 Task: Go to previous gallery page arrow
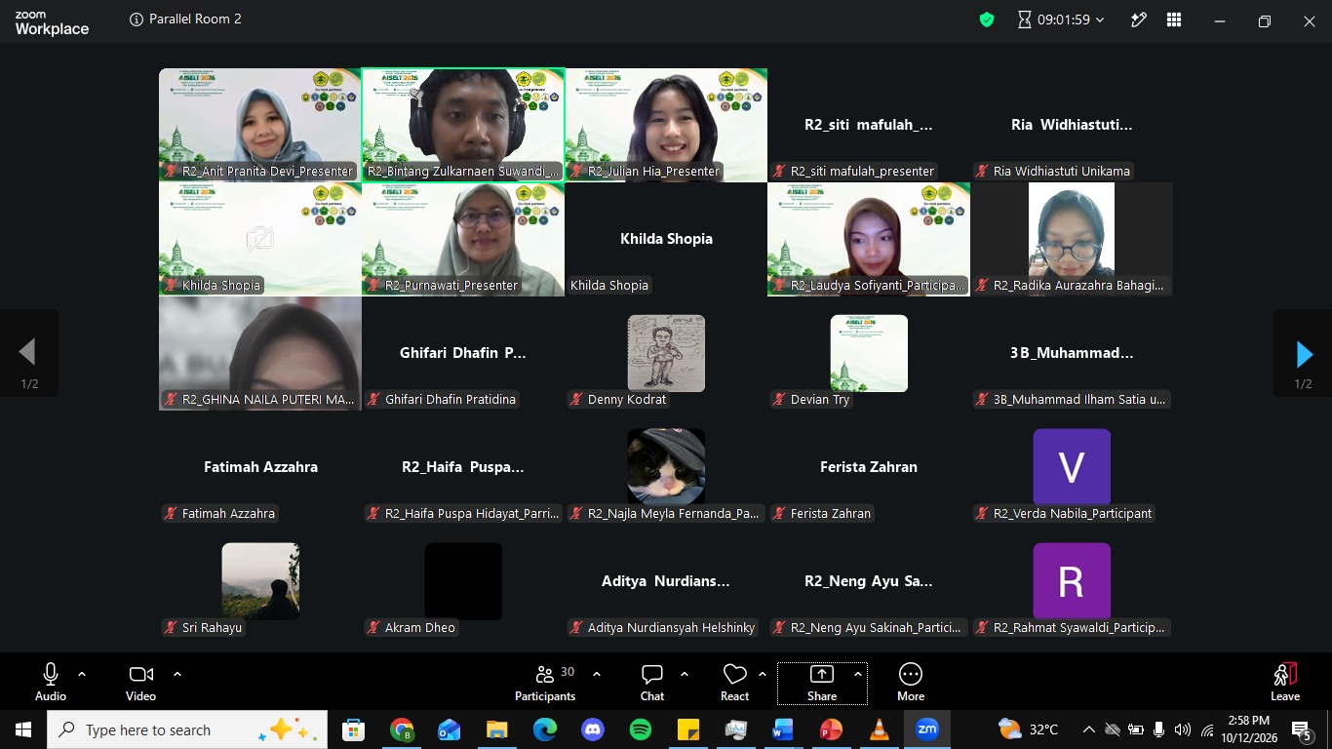28,353
